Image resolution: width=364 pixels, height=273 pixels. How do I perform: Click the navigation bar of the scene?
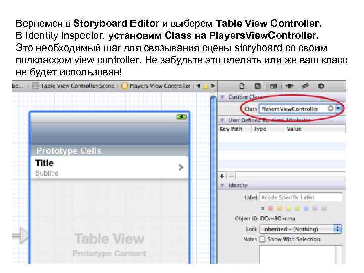tap(109, 133)
